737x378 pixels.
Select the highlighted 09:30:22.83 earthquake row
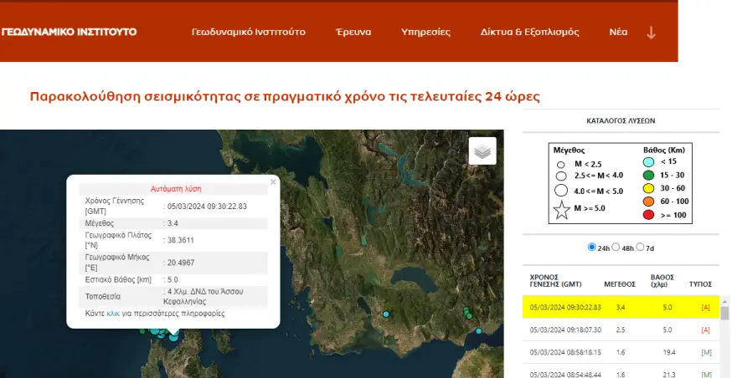click(x=620, y=307)
